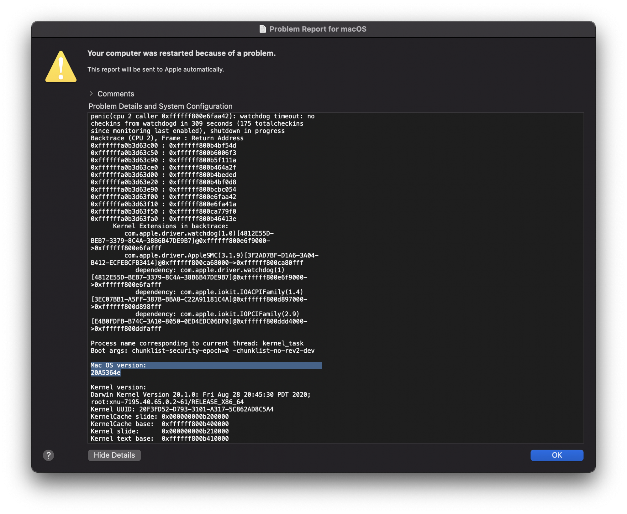The image size is (627, 514).
Task: Click the yellow warning triangle icon
Action: (x=61, y=67)
